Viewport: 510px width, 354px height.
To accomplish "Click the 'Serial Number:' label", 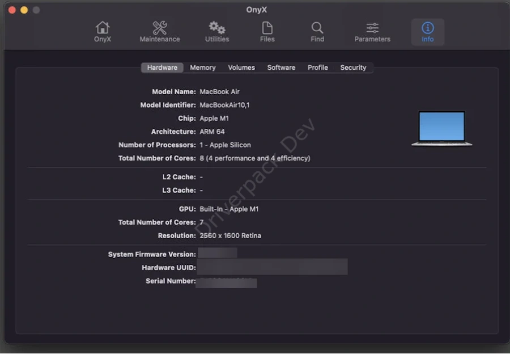I will (x=171, y=281).
